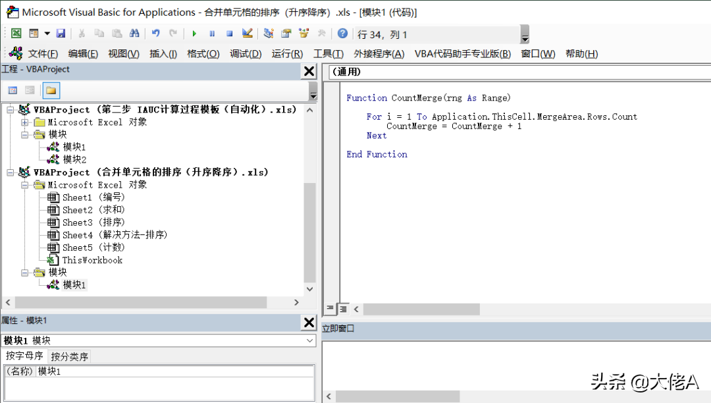The width and height of the screenshot is (711, 403).
Task: Open the 帮助(H) menu
Action: [x=582, y=53]
